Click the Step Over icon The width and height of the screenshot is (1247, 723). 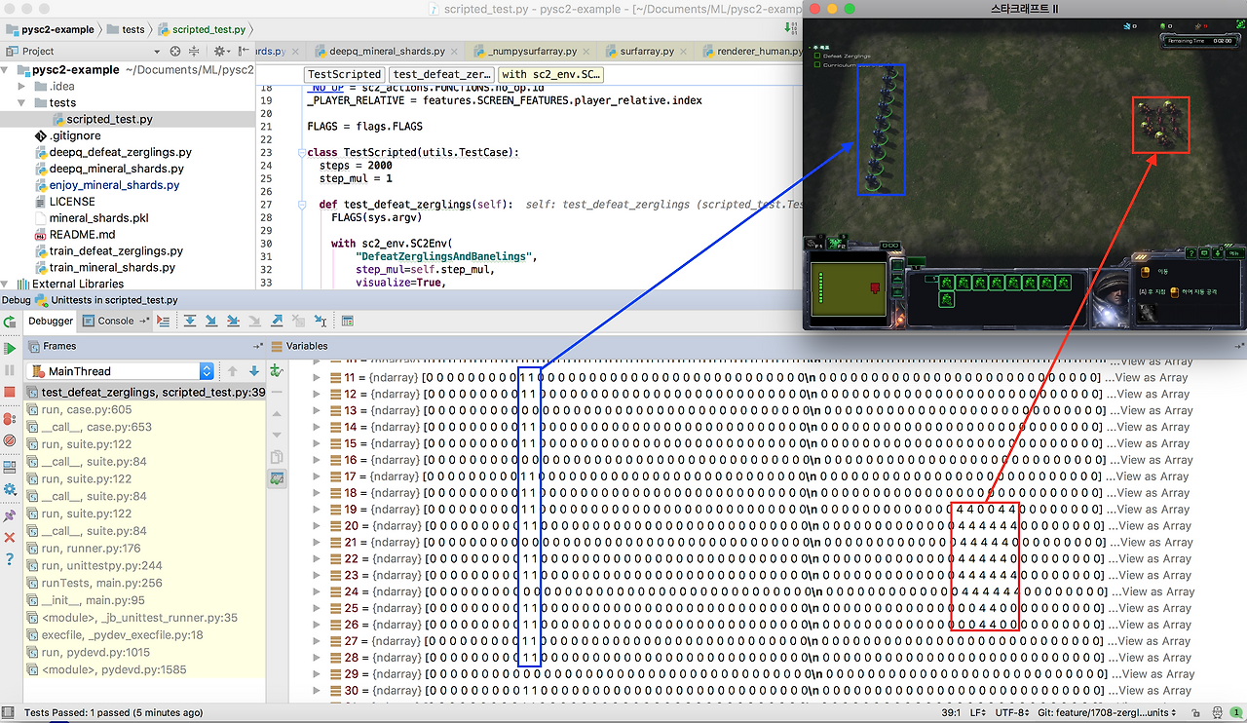190,321
